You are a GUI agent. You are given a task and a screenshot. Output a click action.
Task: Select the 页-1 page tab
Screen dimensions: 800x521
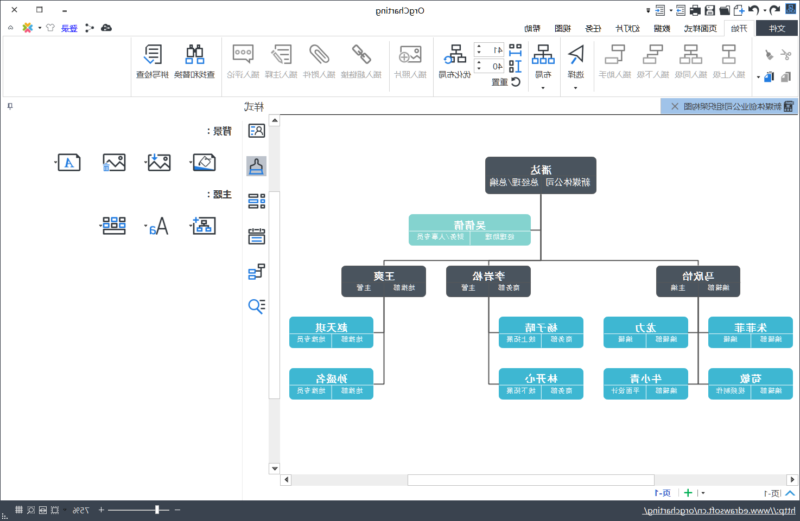(663, 493)
